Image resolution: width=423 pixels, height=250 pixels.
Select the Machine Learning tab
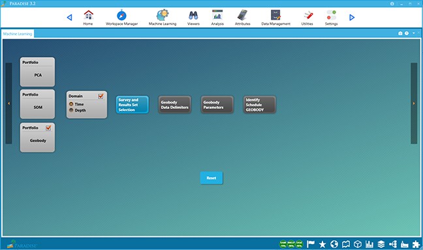(x=18, y=34)
